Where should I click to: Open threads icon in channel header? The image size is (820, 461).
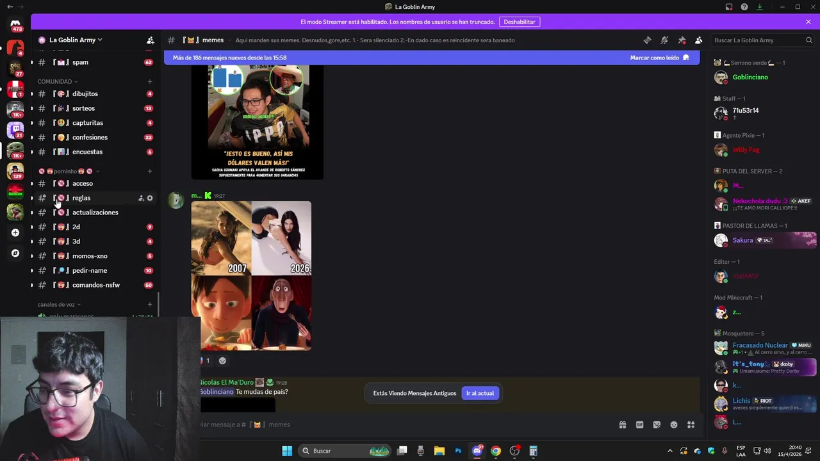pyautogui.click(x=647, y=40)
